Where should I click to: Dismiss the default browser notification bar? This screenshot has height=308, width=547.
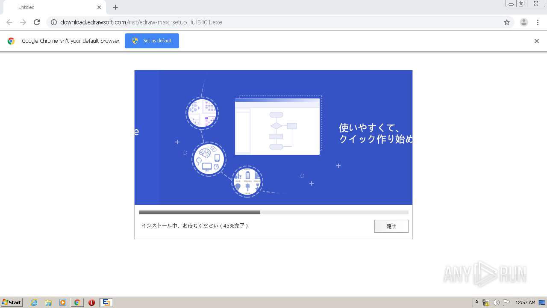click(x=537, y=41)
